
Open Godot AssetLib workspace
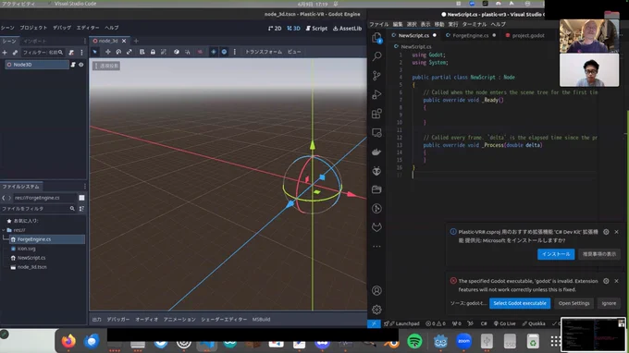348,29
